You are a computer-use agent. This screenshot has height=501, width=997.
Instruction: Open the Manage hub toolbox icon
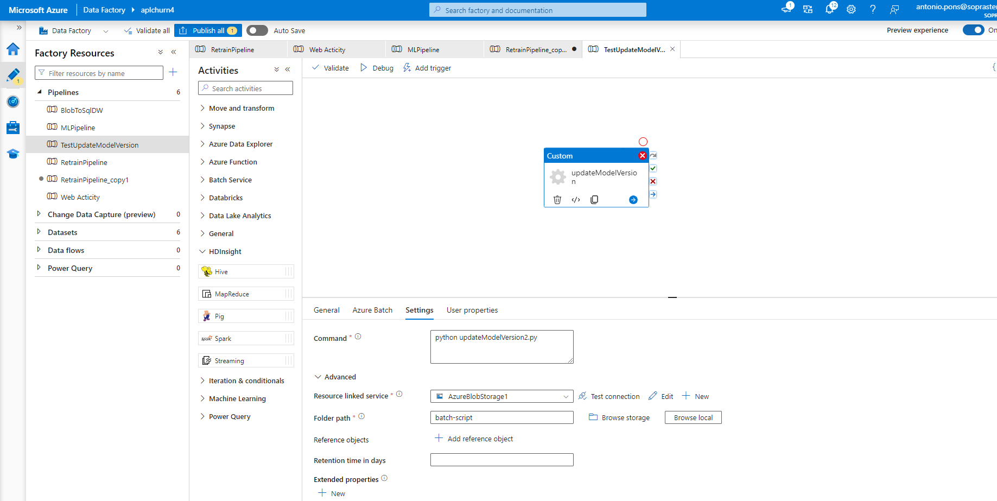click(x=13, y=127)
